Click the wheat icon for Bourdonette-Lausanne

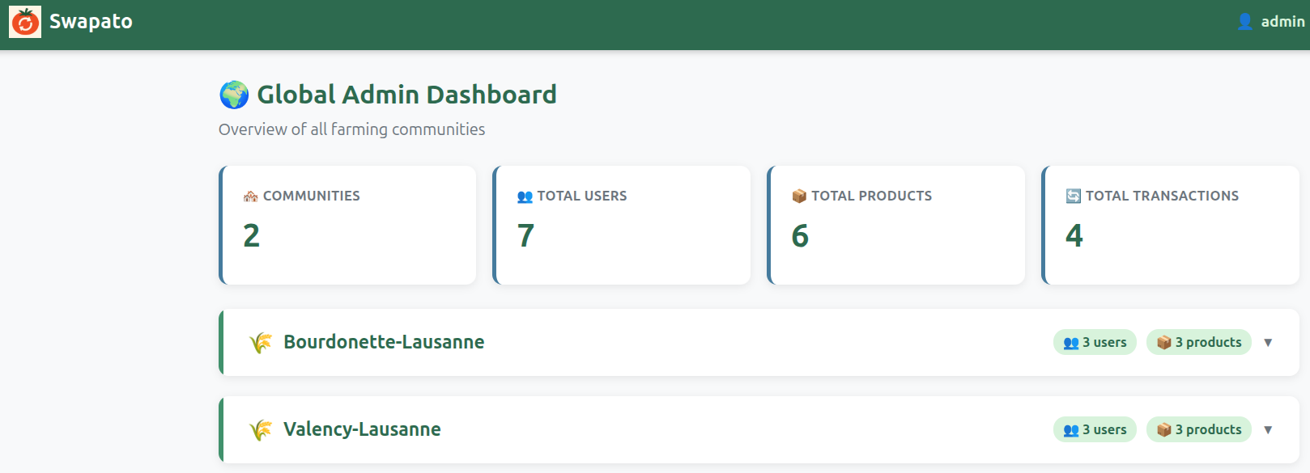[261, 343]
